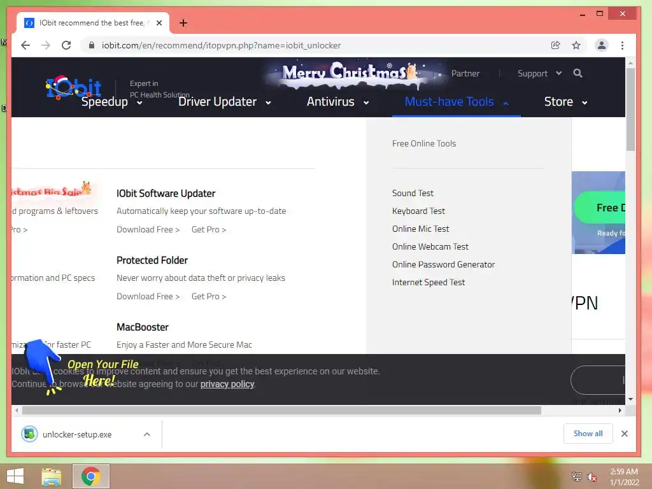Expand the unlocker-setup.exe download options arrow
Image resolution: width=652 pixels, height=489 pixels.
(x=147, y=434)
